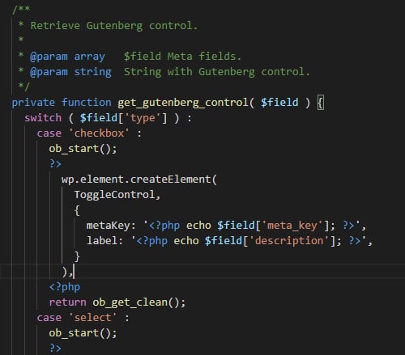Click '@param array' in the docblock

click(x=67, y=57)
